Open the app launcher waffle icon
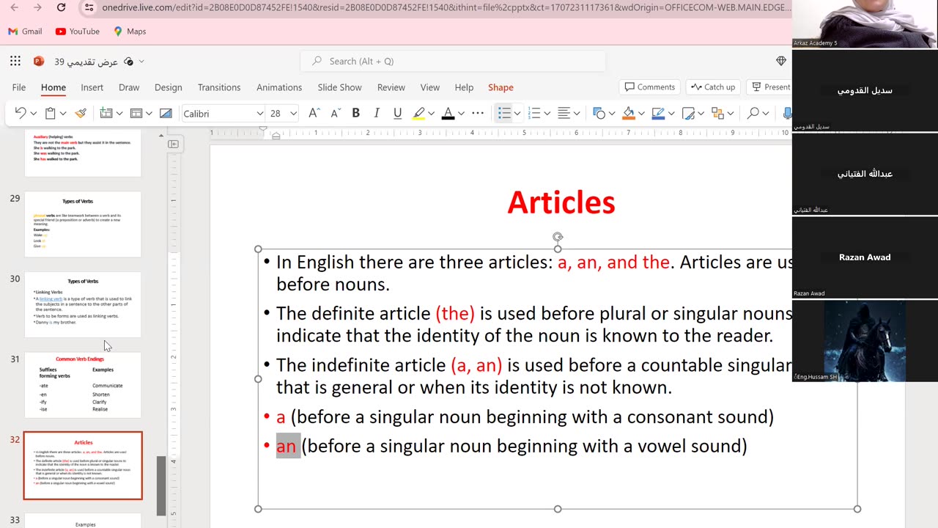Viewport: 938px width, 528px height. point(15,62)
